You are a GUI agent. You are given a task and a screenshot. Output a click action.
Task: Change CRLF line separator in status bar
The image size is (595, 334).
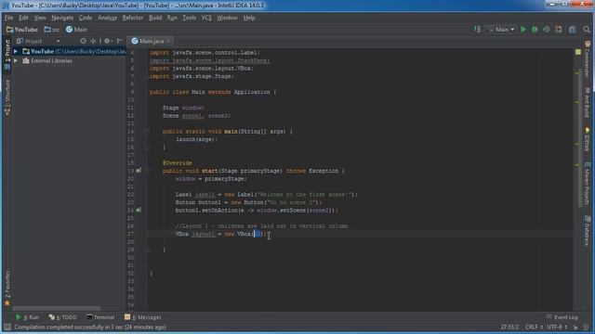pyautogui.click(x=534, y=327)
